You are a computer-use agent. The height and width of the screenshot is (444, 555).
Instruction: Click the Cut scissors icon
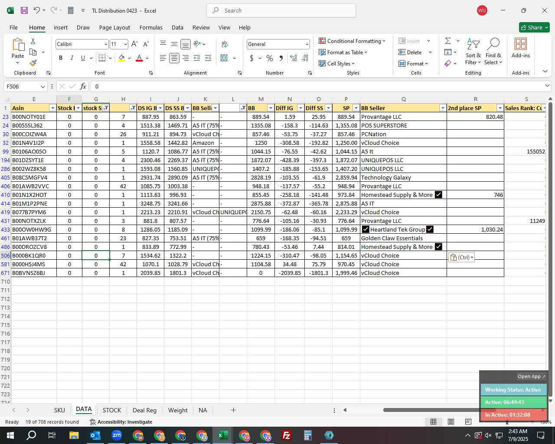pyautogui.click(x=33, y=41)
